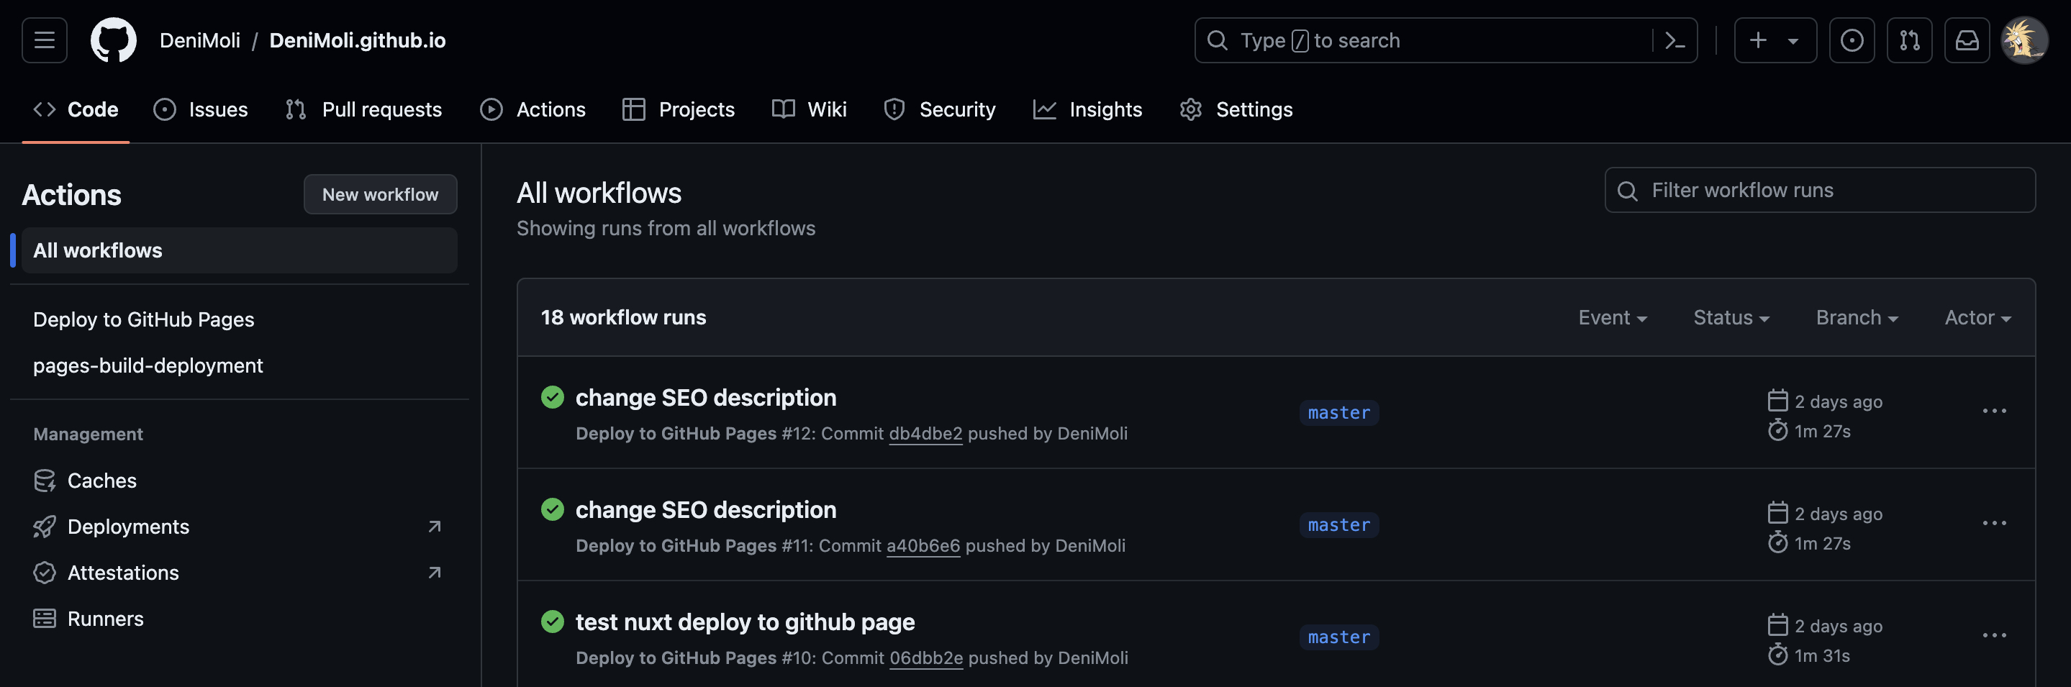Open options menu for workflow run #12
This screenshot has height=687, width=2071.
(x=1994, y=411)
